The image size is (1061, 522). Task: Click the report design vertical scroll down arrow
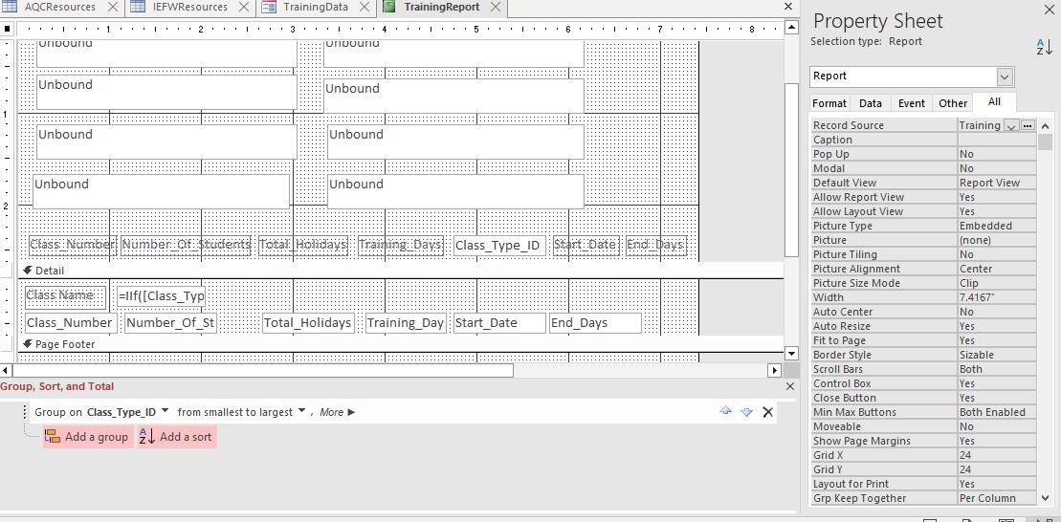(x=791, y=352)
